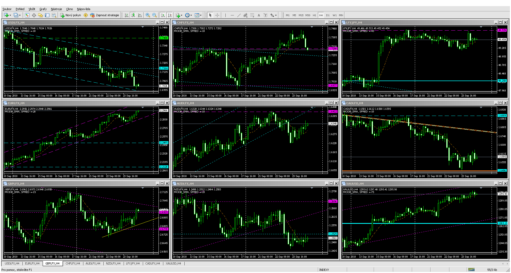This screenshot has width=511, height=273.
Task: Click the 55/3 kb traffic indicator
Action: pos(492,270)
